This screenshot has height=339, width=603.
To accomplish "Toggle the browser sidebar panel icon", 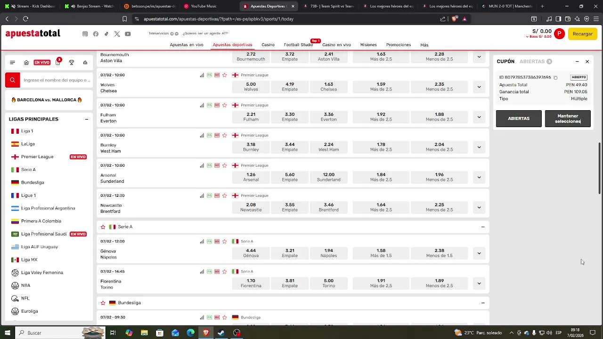I will pyautogui.click(x=558, y=19).
